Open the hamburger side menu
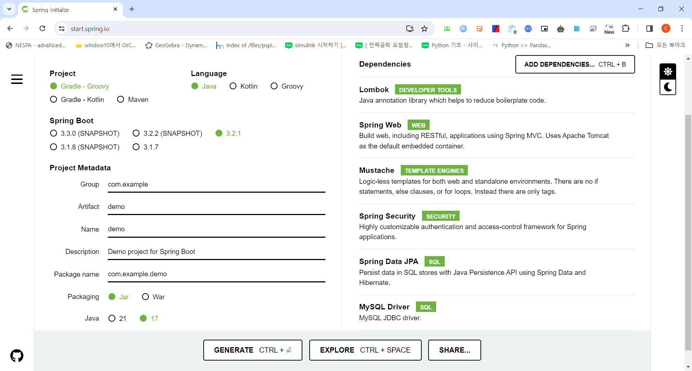Image resolution: width=692 pixels, height=371 pixels. [x=17, y=79]
